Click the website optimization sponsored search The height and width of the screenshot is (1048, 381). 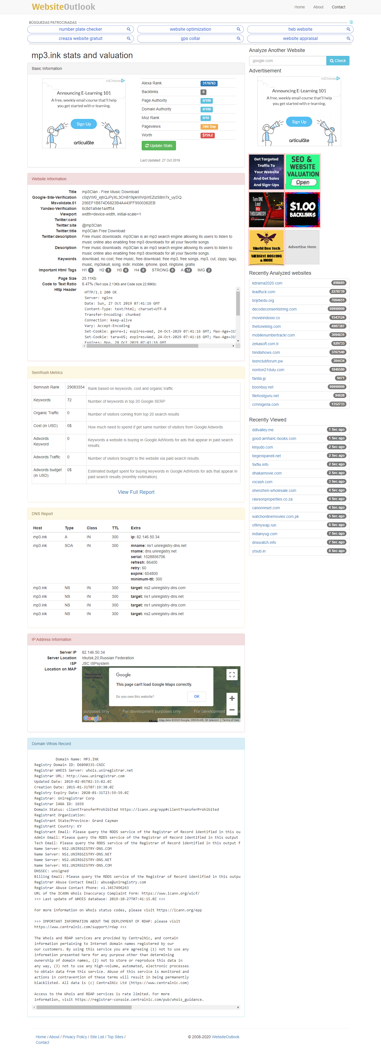[190, 29]
